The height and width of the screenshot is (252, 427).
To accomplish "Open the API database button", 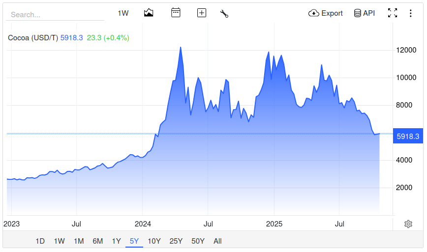I will 364,13.
